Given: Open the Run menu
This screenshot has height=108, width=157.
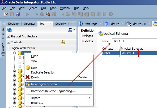Looking at the screenshot, I should pyautogui.click(x=77, y=8).
